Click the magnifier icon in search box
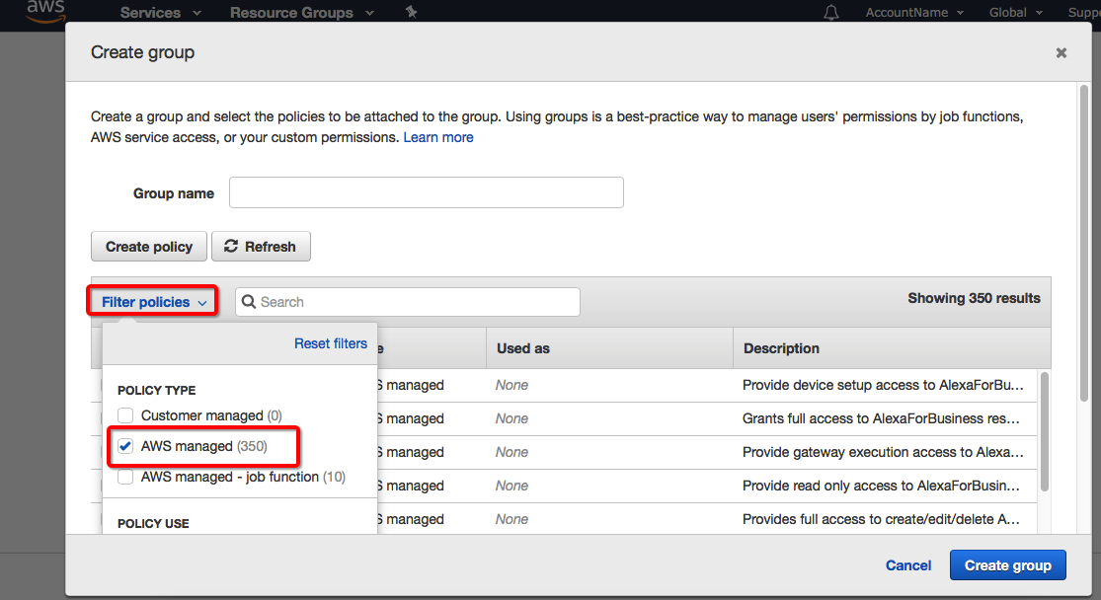Viewport: 1101px width, 600px height. point(249,302)
